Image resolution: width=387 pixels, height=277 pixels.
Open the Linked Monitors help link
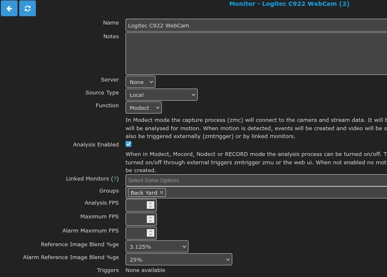tap(115, 179)
